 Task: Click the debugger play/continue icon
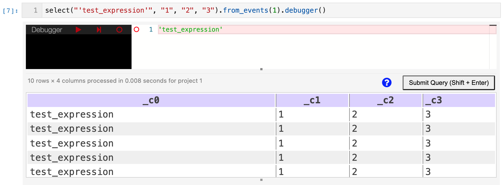(x=78, y=30)
